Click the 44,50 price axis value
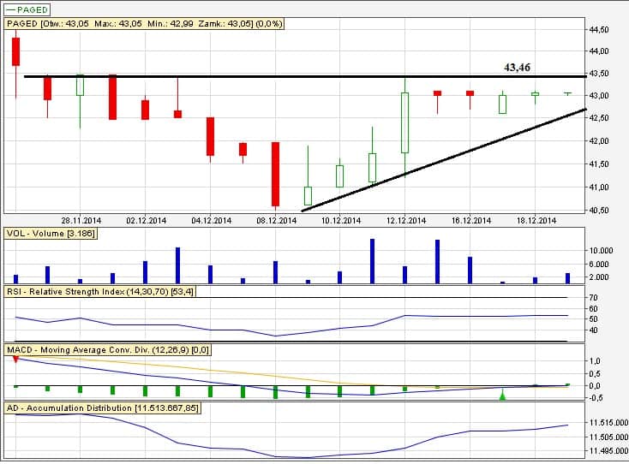629x464 pixels. 598,30
